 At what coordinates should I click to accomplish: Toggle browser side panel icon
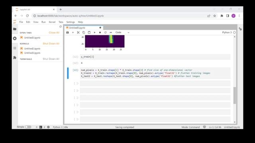[228, 16]
